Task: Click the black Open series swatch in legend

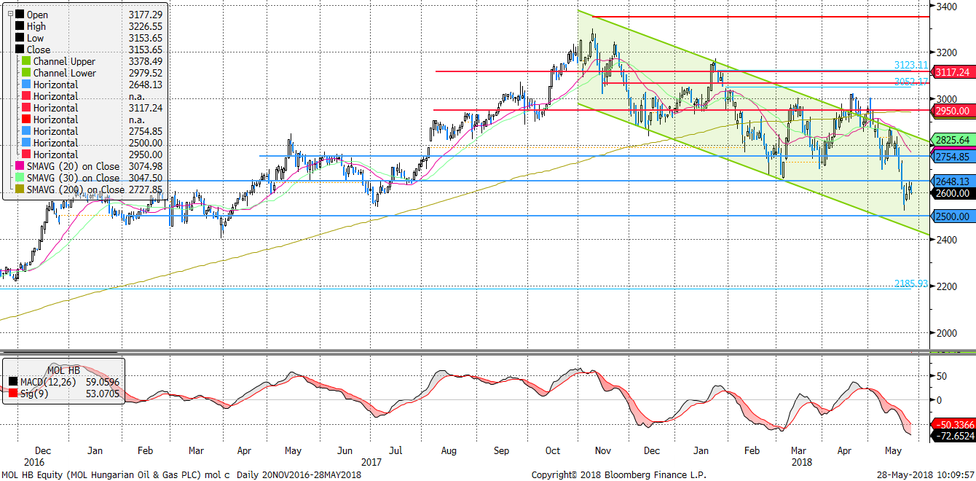Action: pyautogui.click(x=19, y=15)
